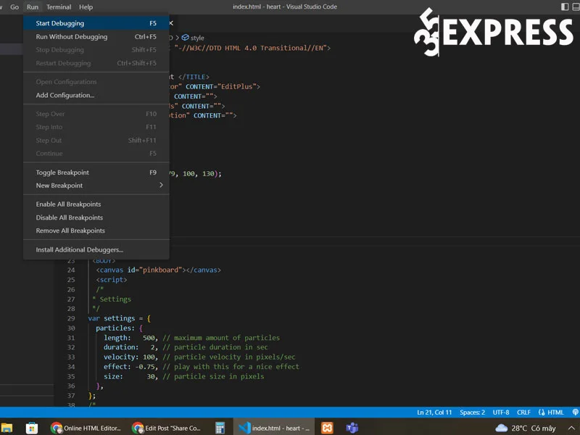Change indentation via Spaces: 2
The height and width of the screenshot is (435, 580).
coord(472,412)
